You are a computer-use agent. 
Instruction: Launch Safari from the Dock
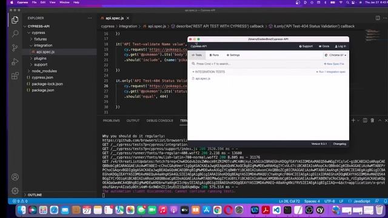click(54, 210)
